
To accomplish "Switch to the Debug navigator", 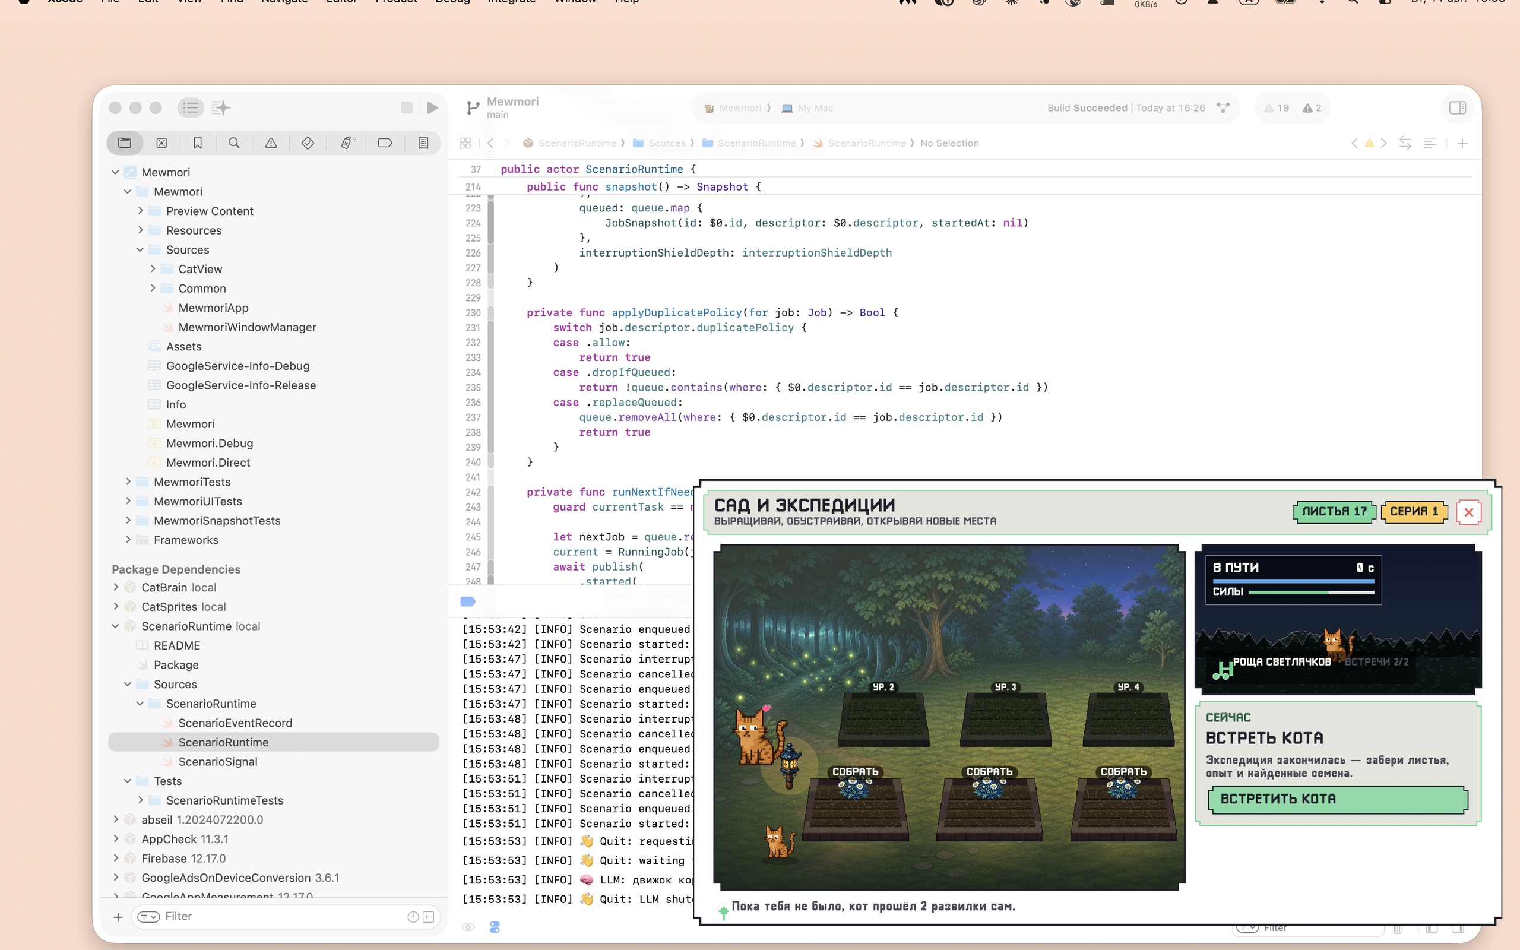I will (348, 142).
